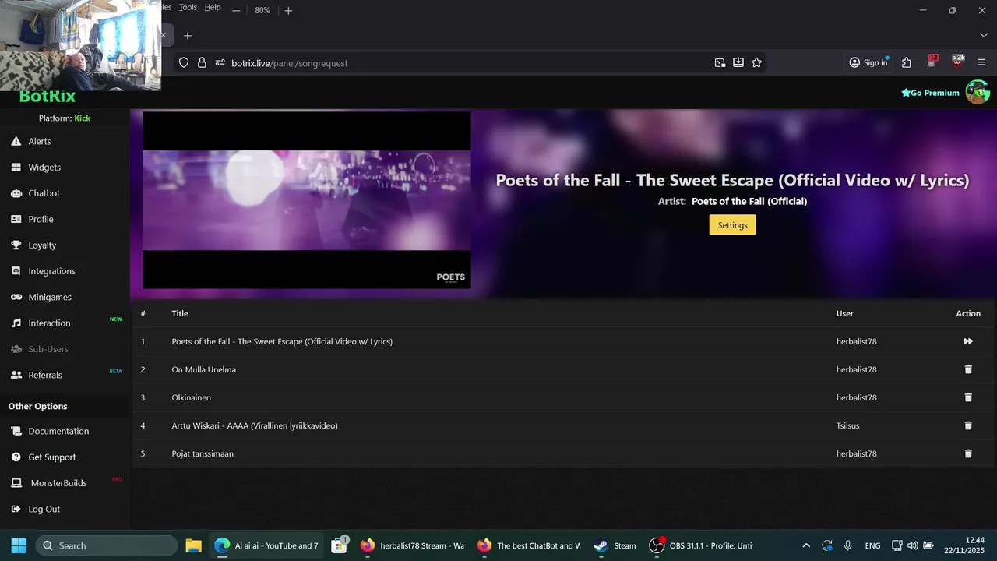
Task: Open the Integrations icon in sidebar
Action: click(x=16, y=271)
